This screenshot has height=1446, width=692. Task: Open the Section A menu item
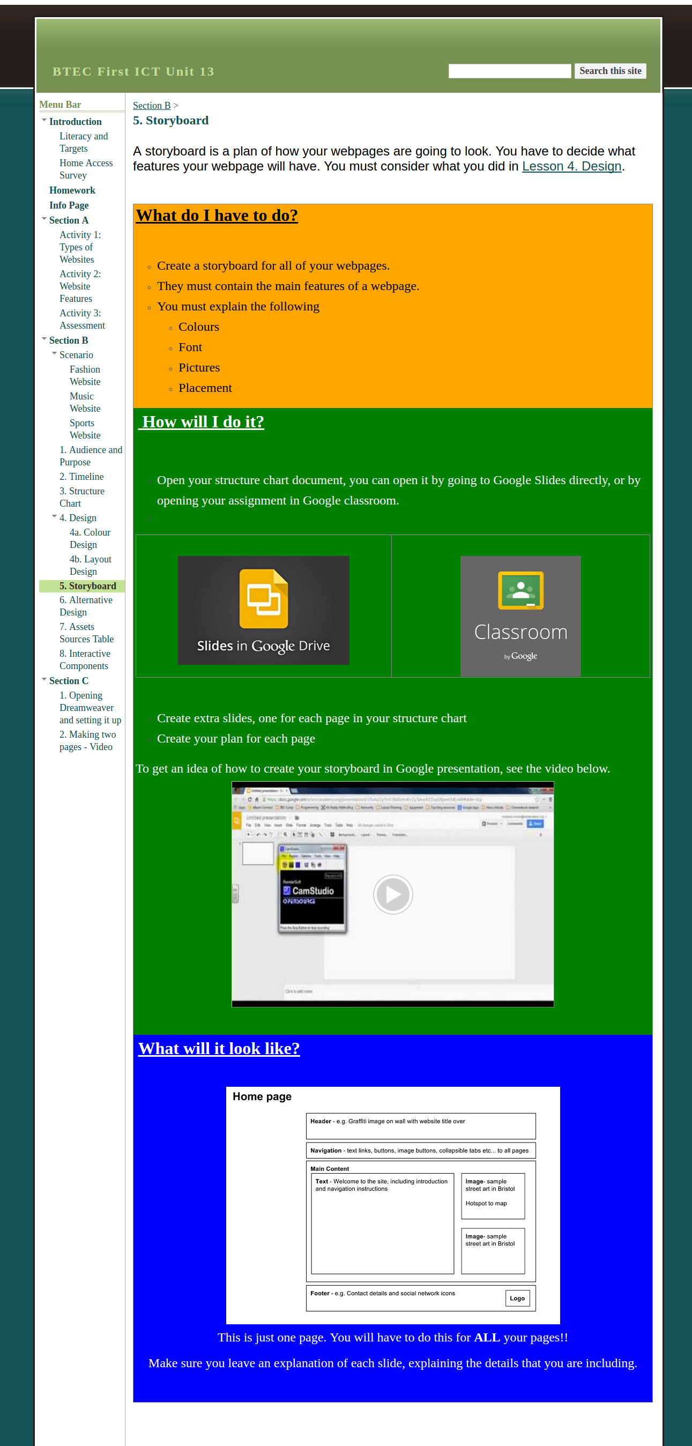pyautogui.click(x=69, y=220)
